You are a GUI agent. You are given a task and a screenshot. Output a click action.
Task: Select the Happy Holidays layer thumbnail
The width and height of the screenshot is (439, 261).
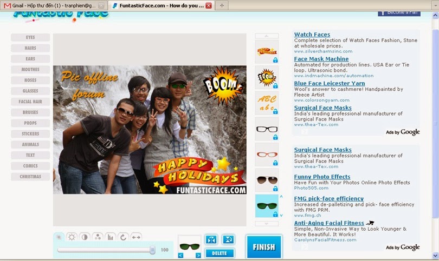[x=267, y=52]
